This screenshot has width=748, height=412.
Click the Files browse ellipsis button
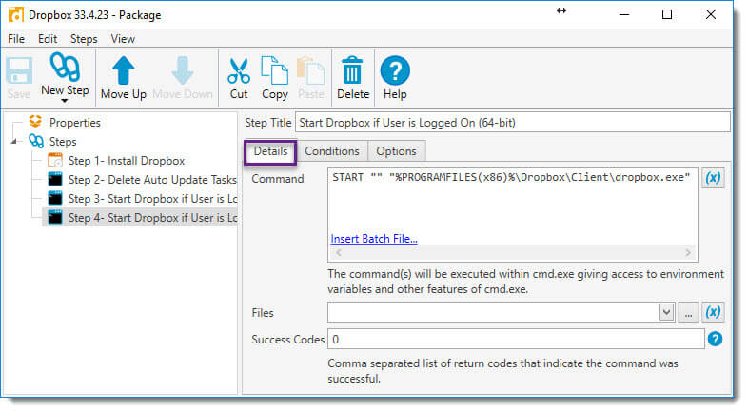(x=688, y=313)
